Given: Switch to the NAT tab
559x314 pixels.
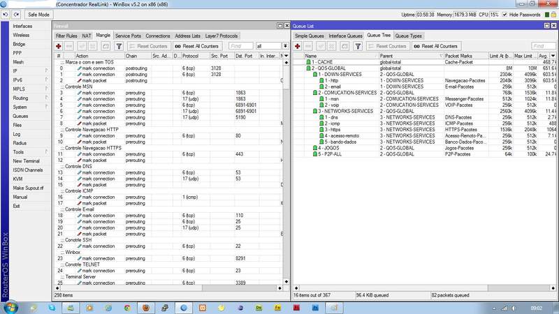Looking at the screenshot, I should tap(87, 36).
